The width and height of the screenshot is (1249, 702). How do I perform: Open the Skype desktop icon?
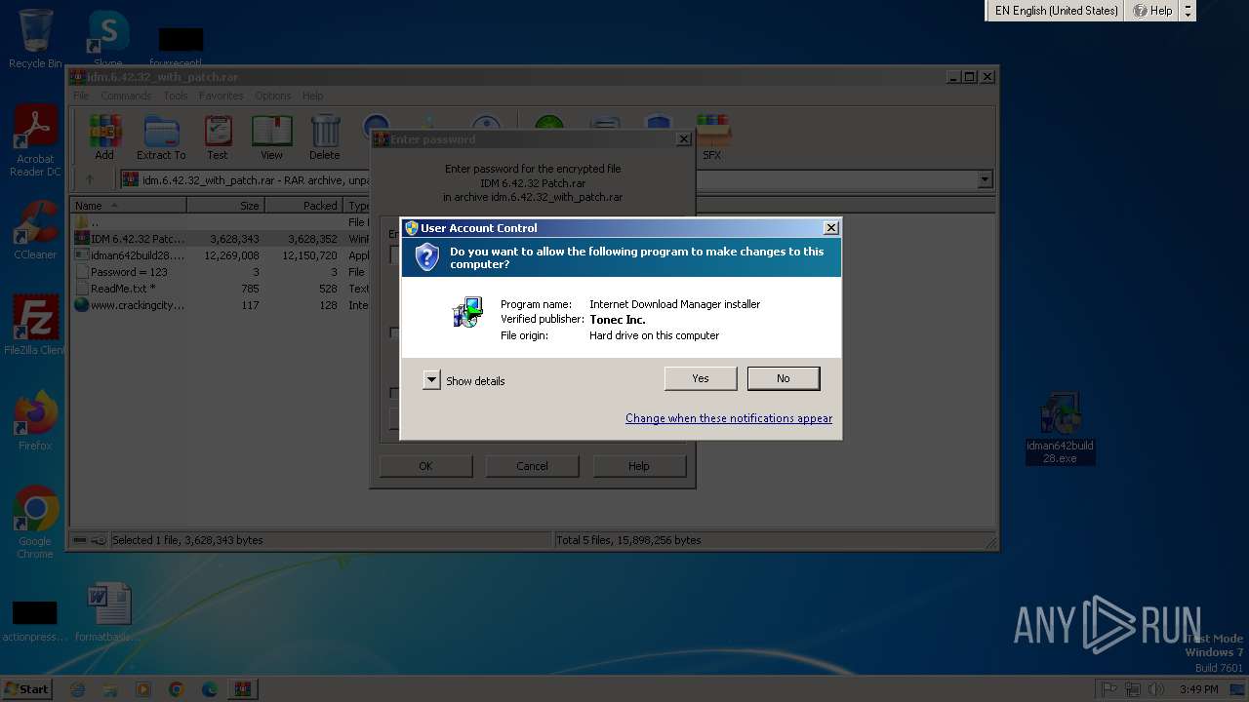[108, 39]
